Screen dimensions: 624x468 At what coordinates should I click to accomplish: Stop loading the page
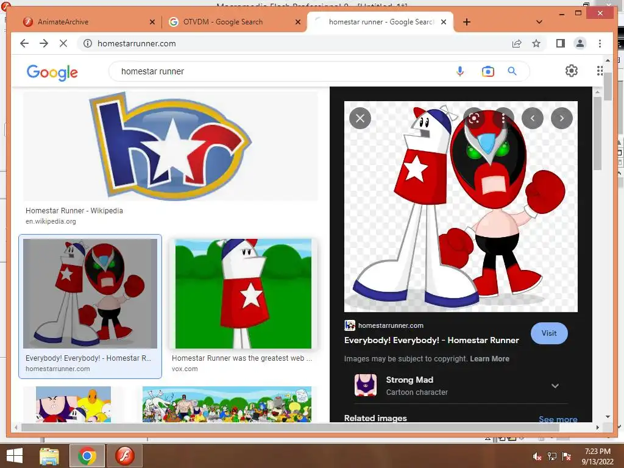(63, 43)
